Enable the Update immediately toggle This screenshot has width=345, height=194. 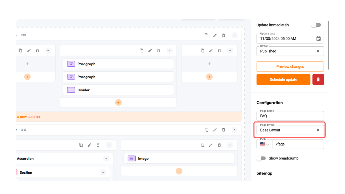(316, 25)
